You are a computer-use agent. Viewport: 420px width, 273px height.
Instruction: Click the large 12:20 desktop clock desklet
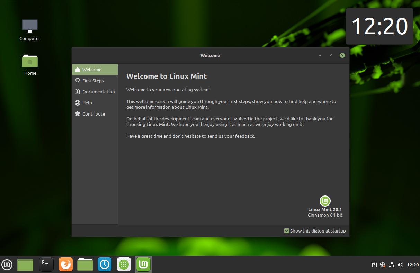[379, 26]
